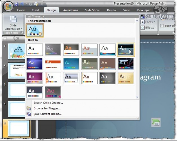Image resolution: width=177 pixels, height=141 pixels.
Task: Apply the brown background theme
Action: pyautogui.click(x=108, y=64)
